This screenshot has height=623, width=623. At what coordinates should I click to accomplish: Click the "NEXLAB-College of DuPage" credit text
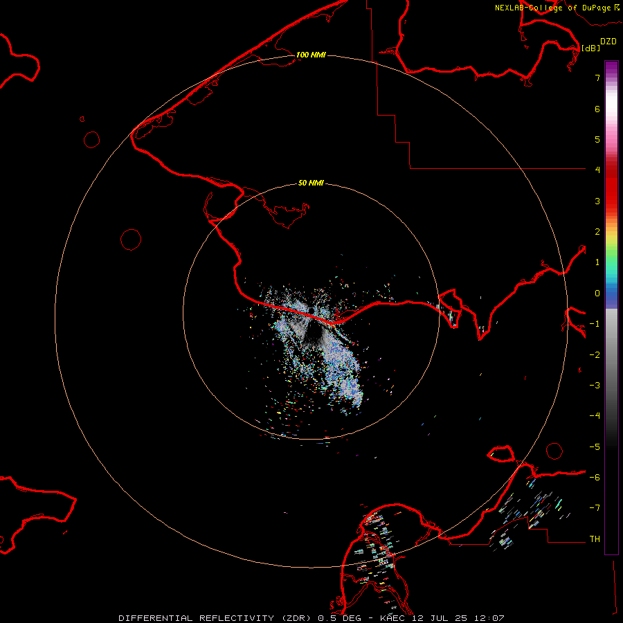[x=552, y=8]
